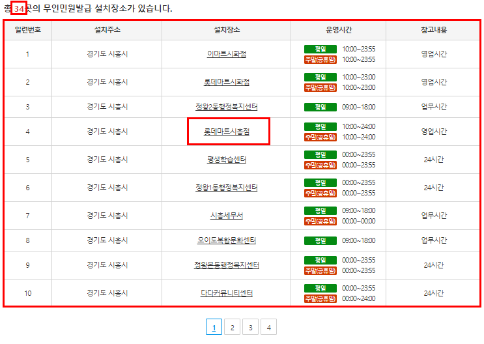Open the 다다커뮤니티센터 link

click(x=227, y=293)
